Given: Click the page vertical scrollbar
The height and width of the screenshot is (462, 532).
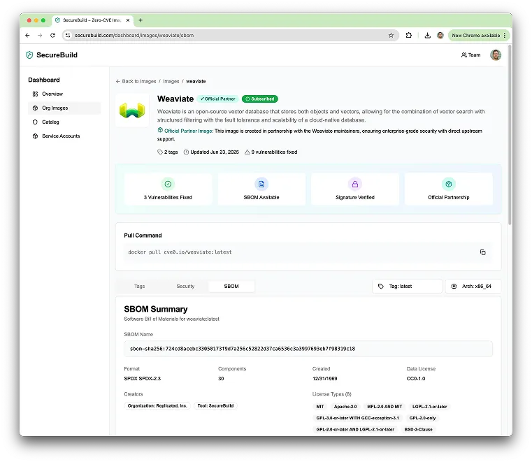Looking at the screenshot, I should click(x=510, y=136).
